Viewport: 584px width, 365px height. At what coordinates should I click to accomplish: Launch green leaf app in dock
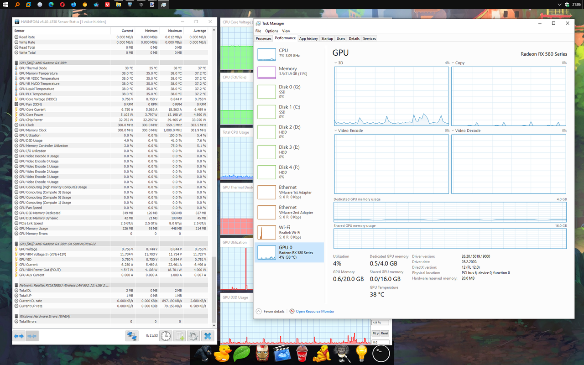click(x=241, y=353)
